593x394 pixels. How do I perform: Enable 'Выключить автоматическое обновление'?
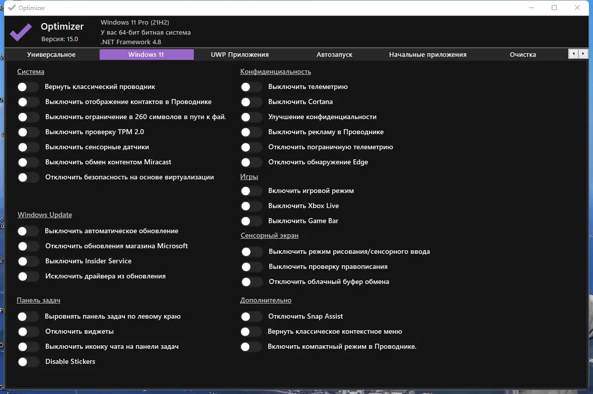click(28, 231)
